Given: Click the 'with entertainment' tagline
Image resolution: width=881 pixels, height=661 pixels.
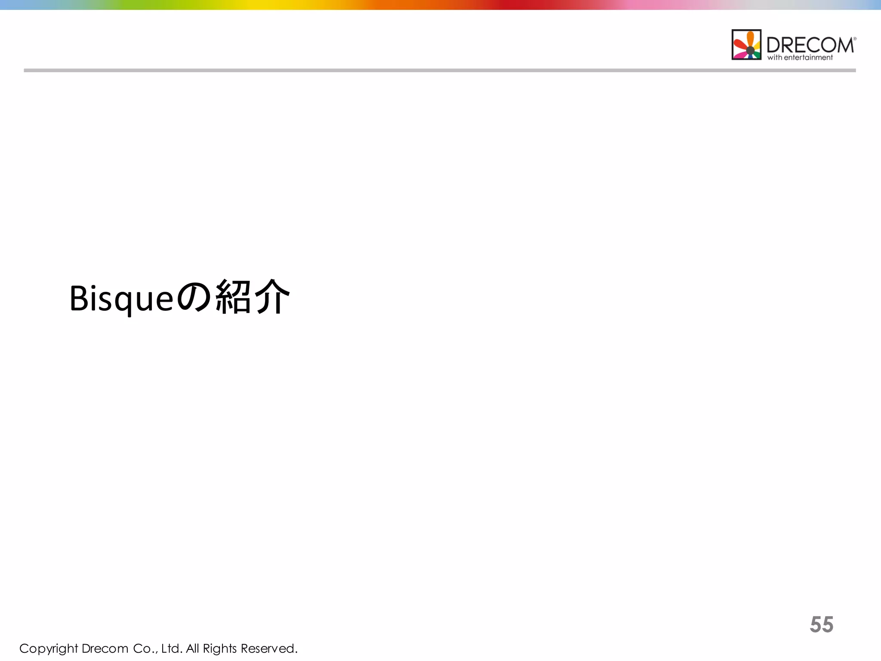Looking at the screenshot, I should tap(800, 58).
